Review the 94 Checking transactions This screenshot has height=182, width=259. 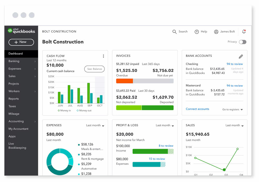pos(235,64)
